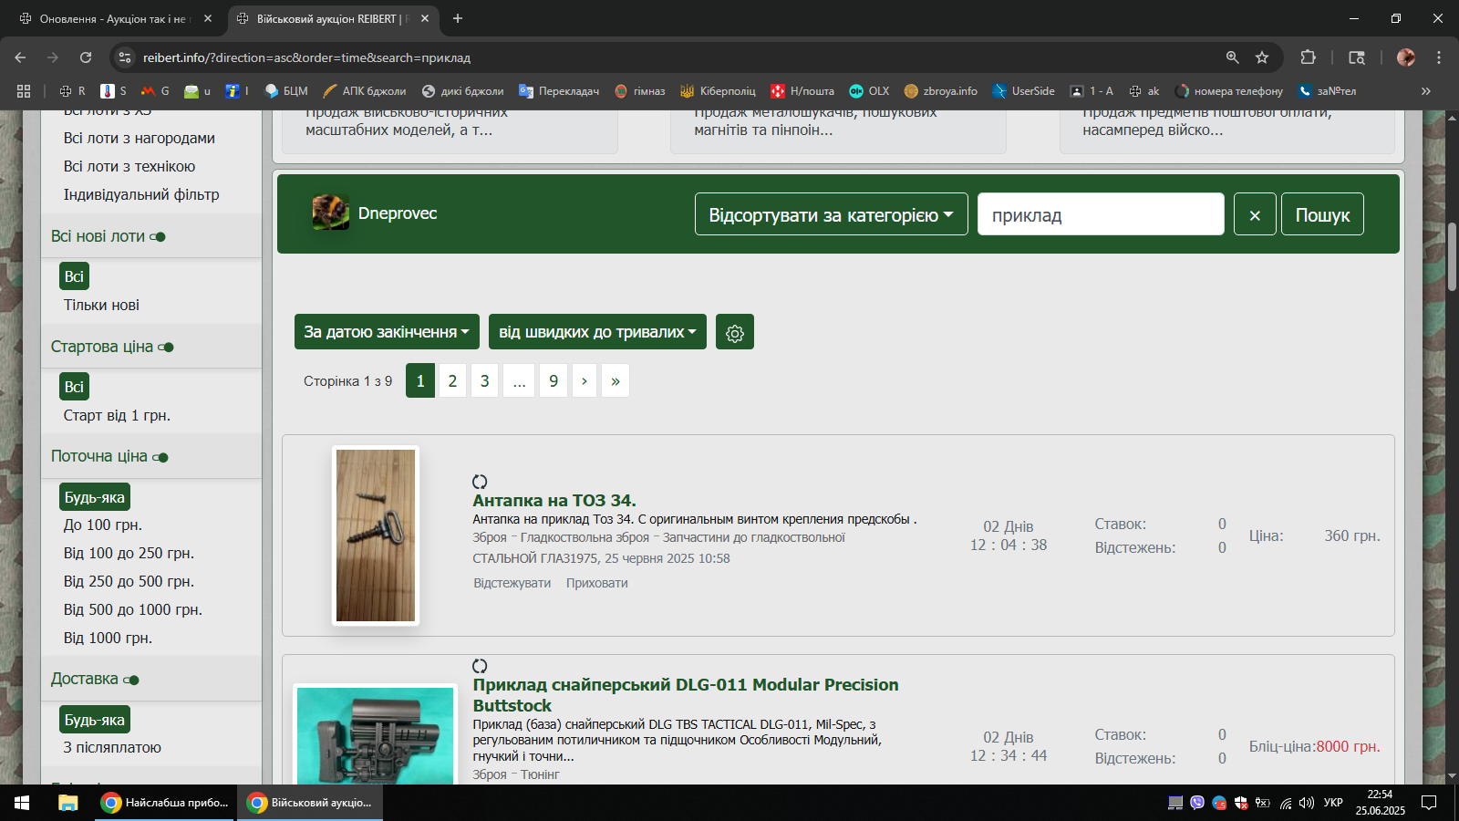Bookmark this page with star icon
This screenshot has width=1459, height=821.
tap(1262, 57)
